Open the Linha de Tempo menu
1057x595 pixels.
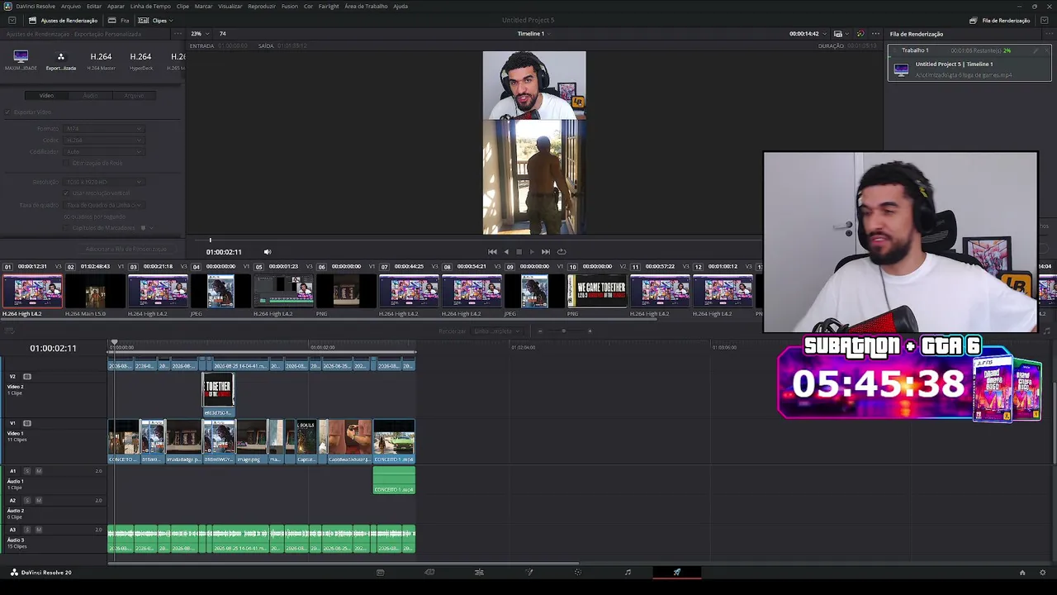[150, 6]
